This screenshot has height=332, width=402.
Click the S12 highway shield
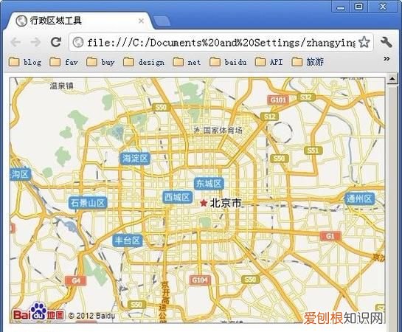[270, 117]
